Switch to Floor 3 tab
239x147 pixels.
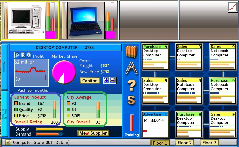coord(209,143)
